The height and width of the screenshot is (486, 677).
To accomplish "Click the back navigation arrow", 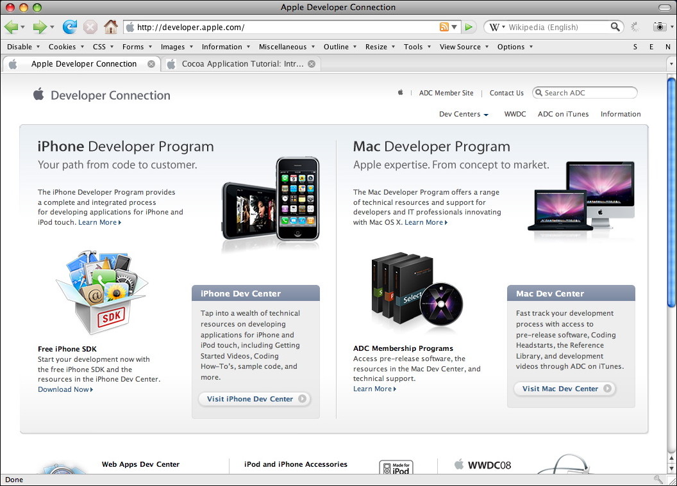I will (12, 27).
